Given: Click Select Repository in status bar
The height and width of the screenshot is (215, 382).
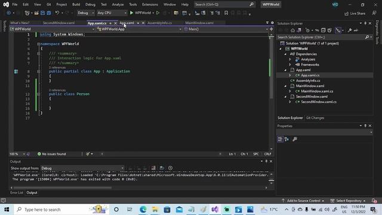Looking at the screenshot, I should [348, 201].
